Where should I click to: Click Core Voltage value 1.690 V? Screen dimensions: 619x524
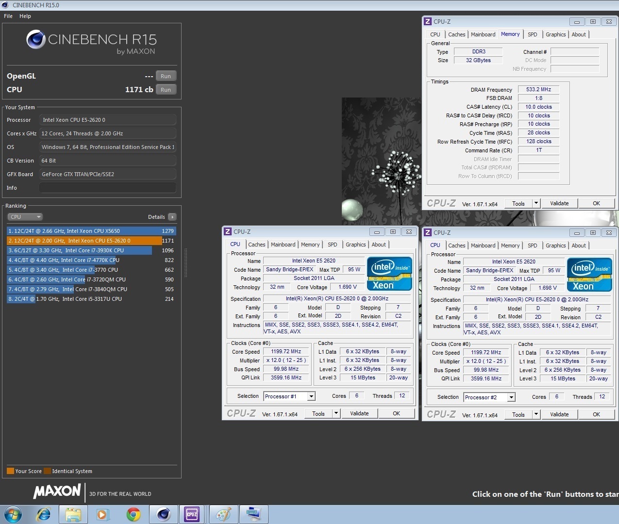[x=347, y=287]
